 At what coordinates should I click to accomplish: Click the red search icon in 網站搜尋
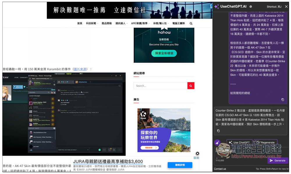pos(191,86)
